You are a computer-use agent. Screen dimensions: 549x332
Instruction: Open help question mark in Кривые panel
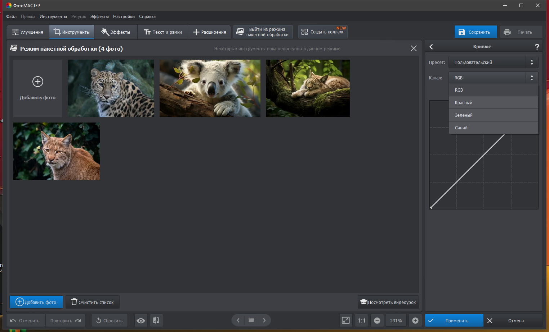(x=537, y=47)
